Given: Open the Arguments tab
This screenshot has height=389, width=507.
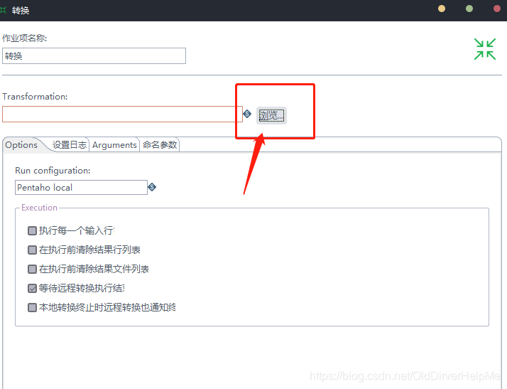Looking at the screenshot, I should (x=114, y=145).
